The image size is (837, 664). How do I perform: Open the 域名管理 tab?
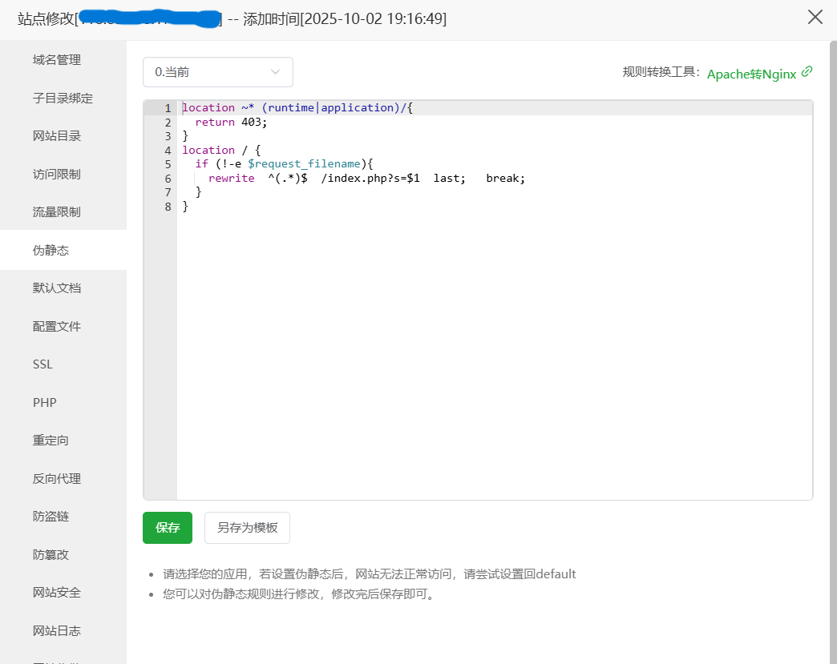pos(57,60)
